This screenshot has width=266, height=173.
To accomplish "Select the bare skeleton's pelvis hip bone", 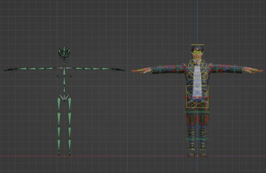I will coord(64,97).
